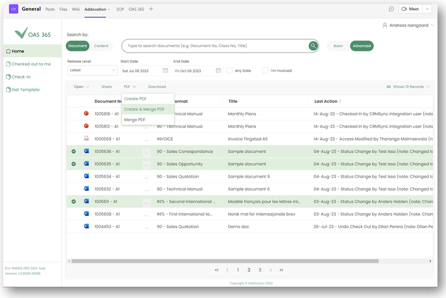The width and height of the screenshot is (446, 298).
Task: Go to page 3 of results
Action: [x=260, y=270]
